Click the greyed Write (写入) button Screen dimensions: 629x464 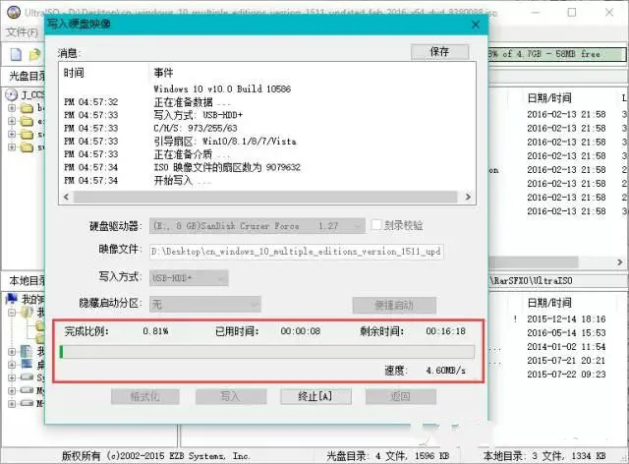(x=231, y=396)
